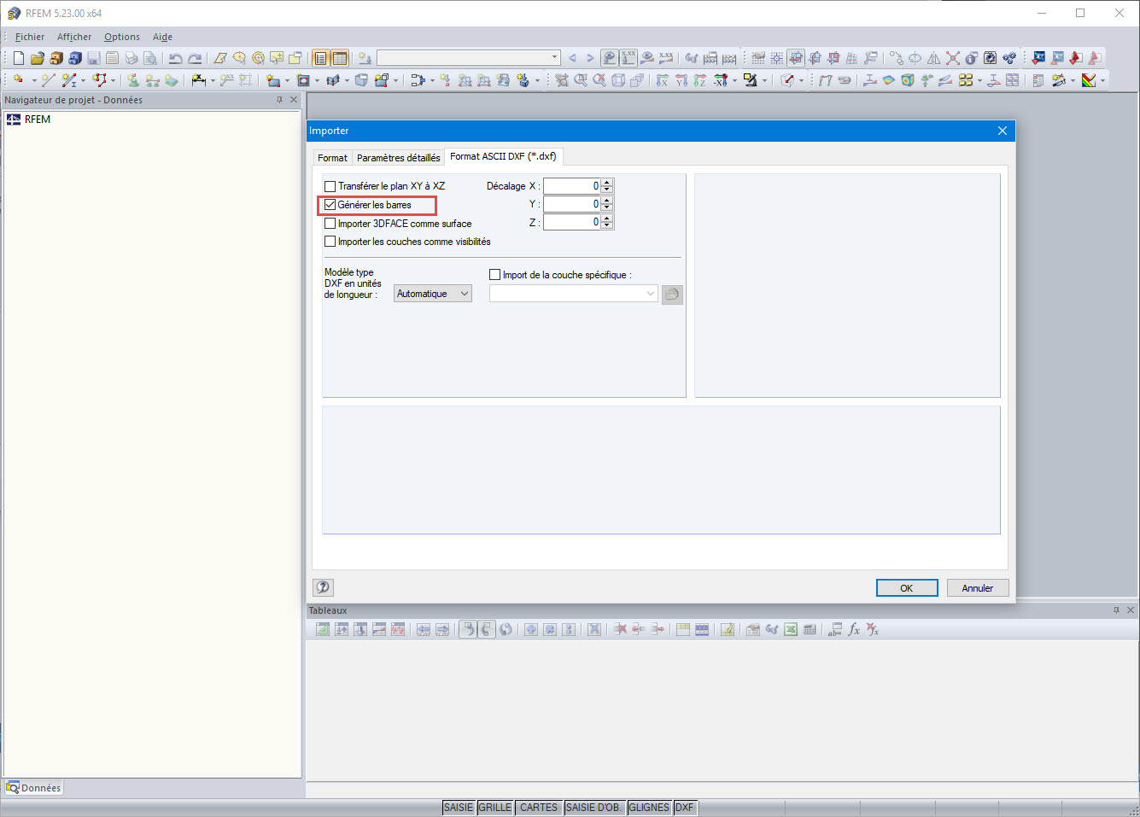
Task: Click the fx formula icon in Tableaux toolbar
Action: (x=854, y=630)
